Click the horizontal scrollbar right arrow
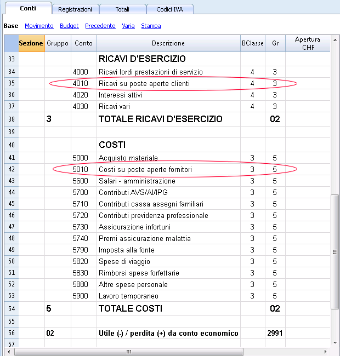340x356 pixels. (325, 352)
